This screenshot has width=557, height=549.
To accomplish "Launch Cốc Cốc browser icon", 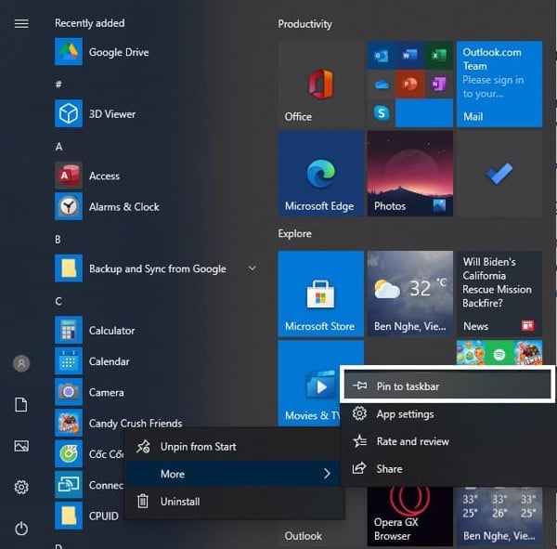I will [x=69, y=453].
